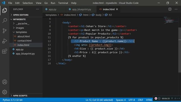Click the recorder pause button
Image resolution: width=181 pixels, height=102 pixels.
159,98
